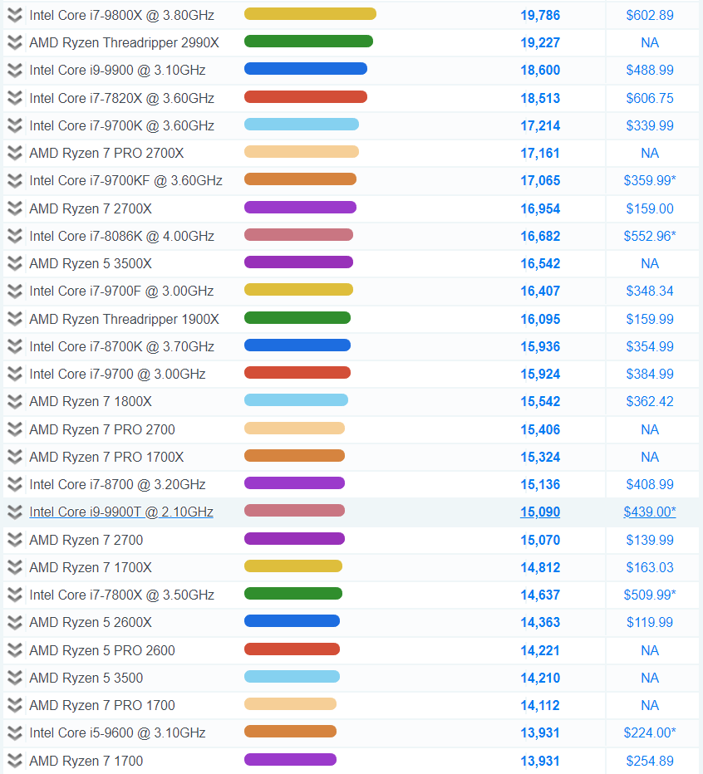This screenshot has width=703, height=774.
Task: Click NA price for Ryzen 5 3500X
Action: [x=650, y=263]
